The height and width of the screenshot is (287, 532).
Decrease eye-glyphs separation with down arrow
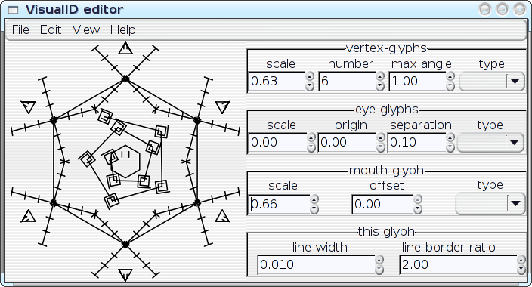tap(450, 147)
